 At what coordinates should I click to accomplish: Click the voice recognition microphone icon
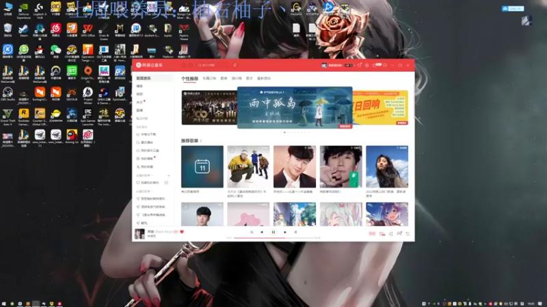pos(235,65)
